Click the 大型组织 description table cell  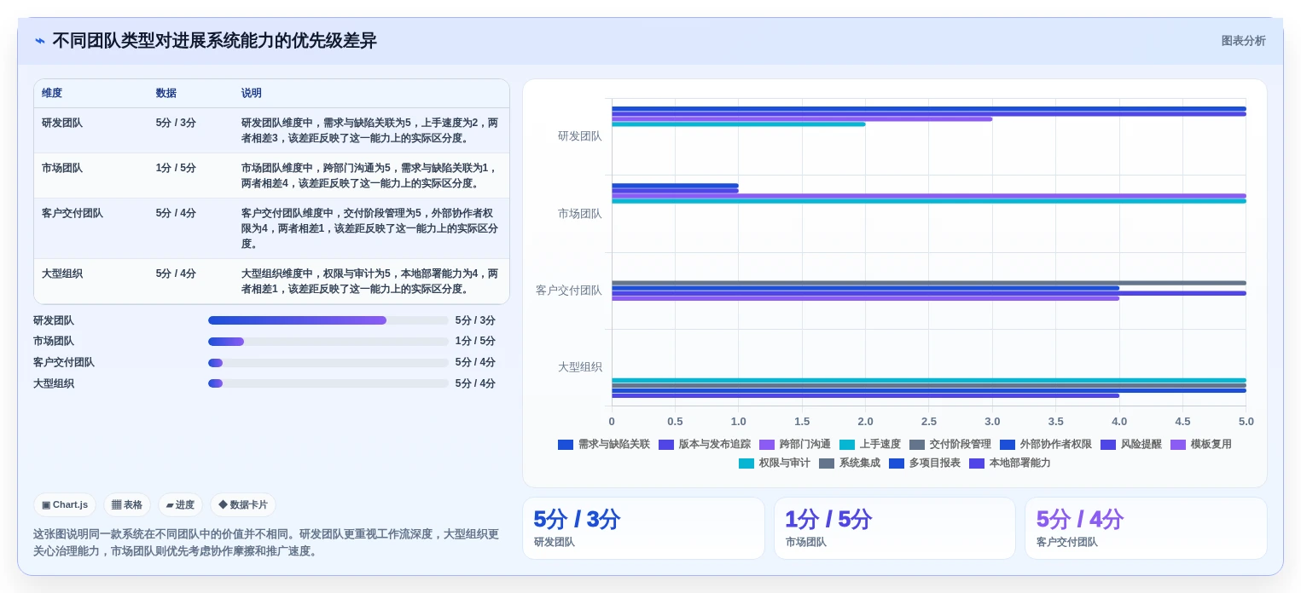tap(370, 281)
